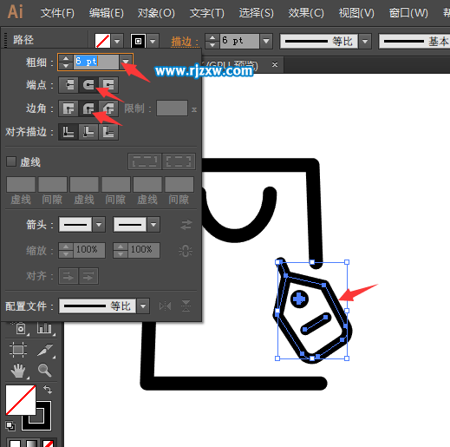Flip profile along icon
The image size is (450, 447).
[x=165, y=306]
